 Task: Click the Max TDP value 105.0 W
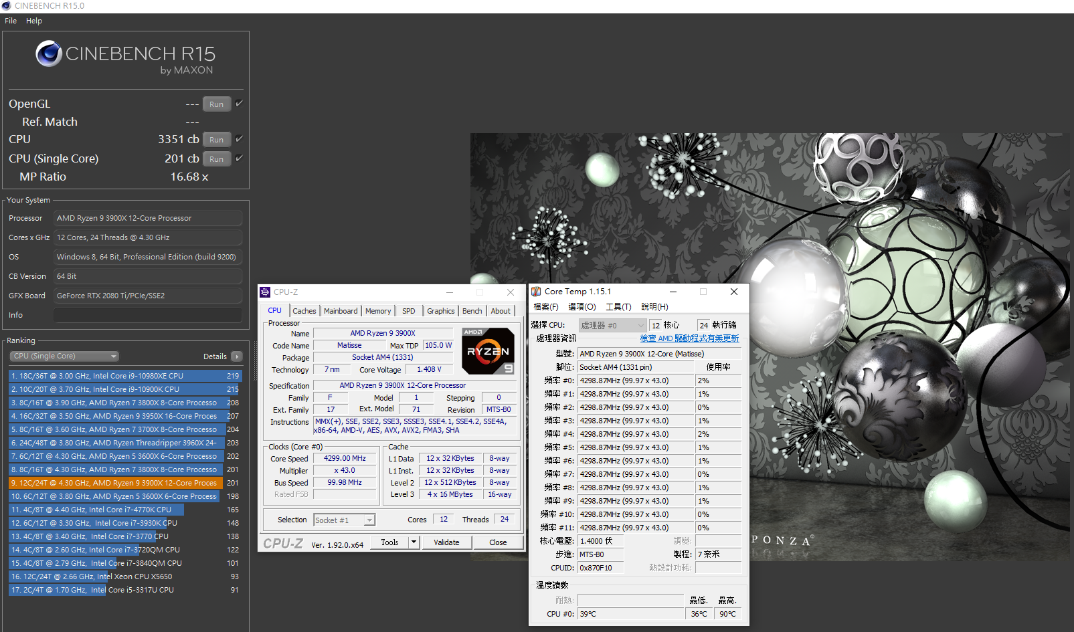[x=438, y=346]
